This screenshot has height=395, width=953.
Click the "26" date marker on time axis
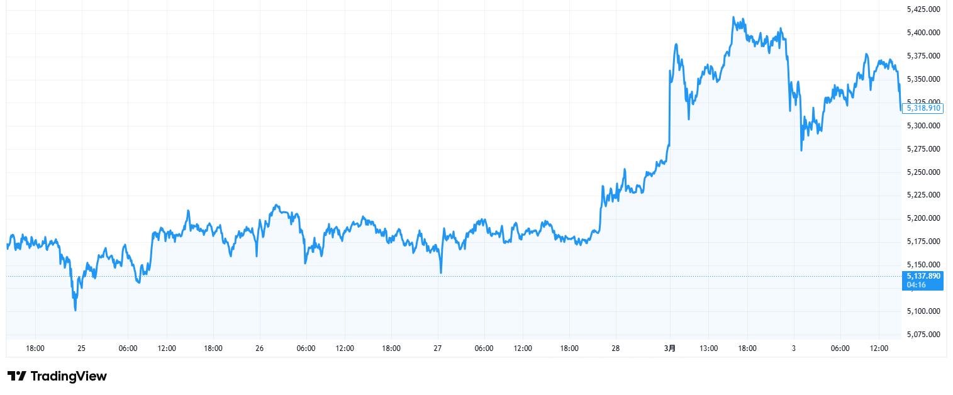[x=259, y=348]
